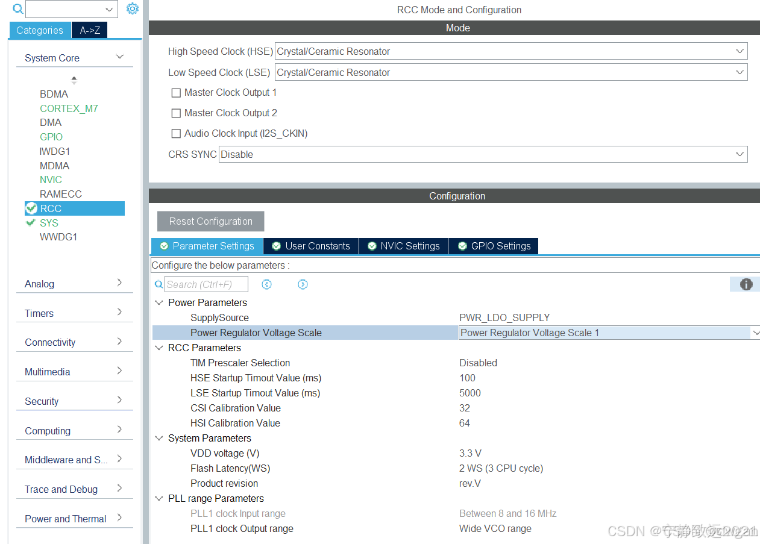
Task: Open the NVIC Settings tab
Action: (404, 246)
